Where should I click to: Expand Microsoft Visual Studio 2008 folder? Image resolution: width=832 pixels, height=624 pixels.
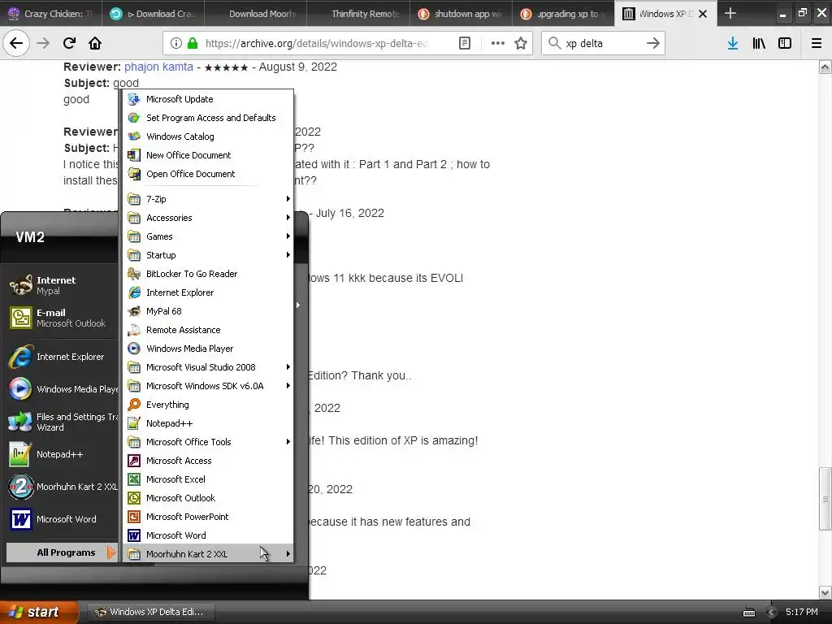click(208, 367)
